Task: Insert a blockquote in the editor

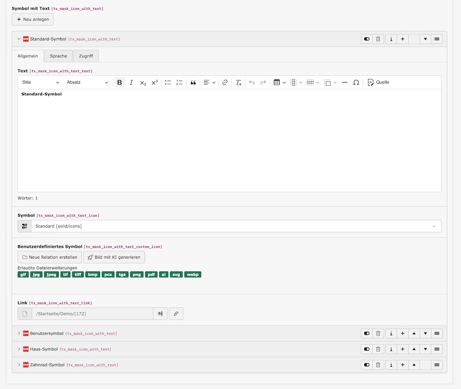Action: 193,82
